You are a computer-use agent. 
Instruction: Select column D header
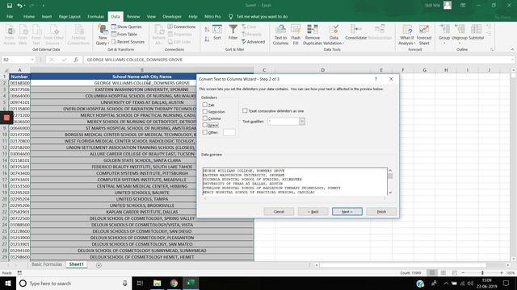click(322, 70)
